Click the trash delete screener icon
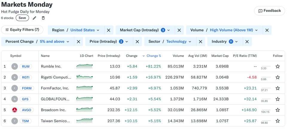287x129 pixels. 43,18
